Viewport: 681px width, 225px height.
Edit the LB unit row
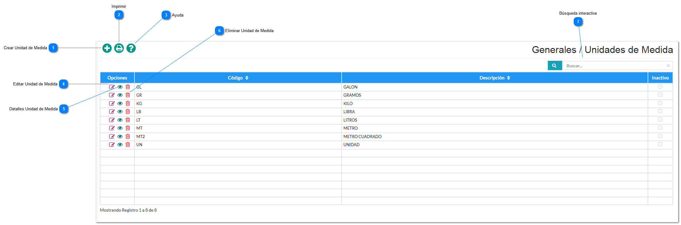(x=112, y=112)
